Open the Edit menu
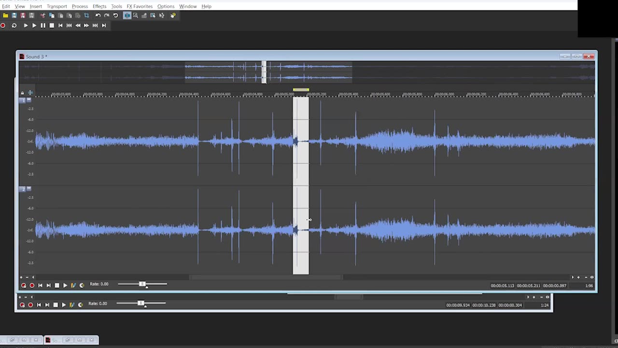 (x=6, y=6)
